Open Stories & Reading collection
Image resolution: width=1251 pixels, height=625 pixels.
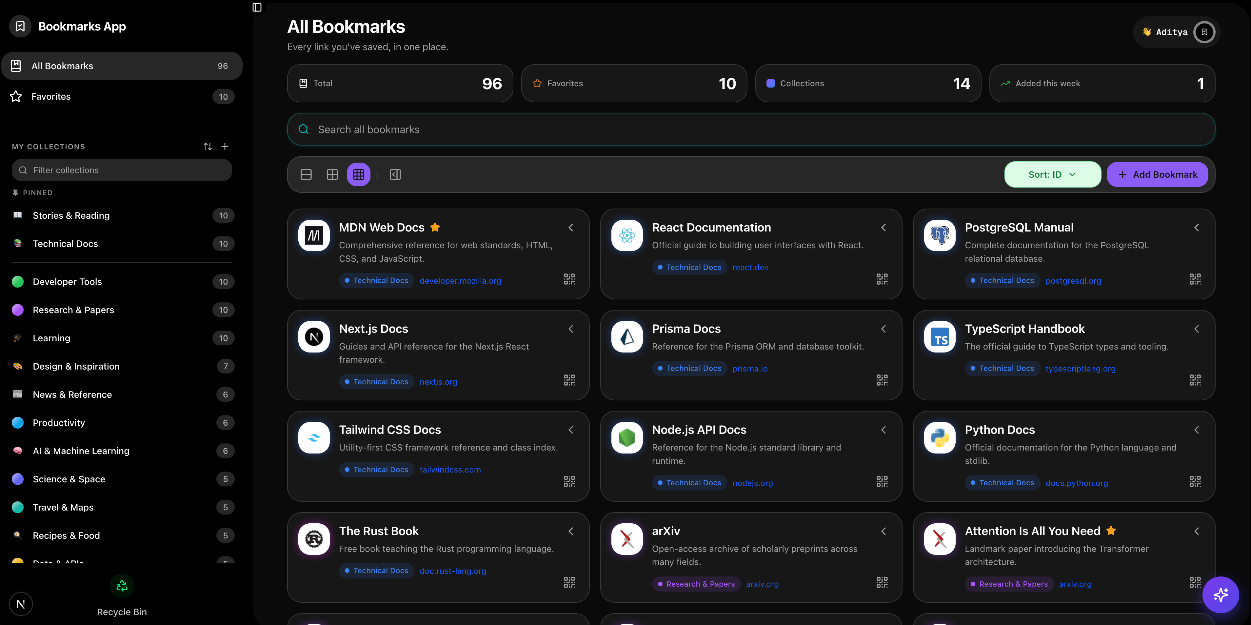point(122,215)
